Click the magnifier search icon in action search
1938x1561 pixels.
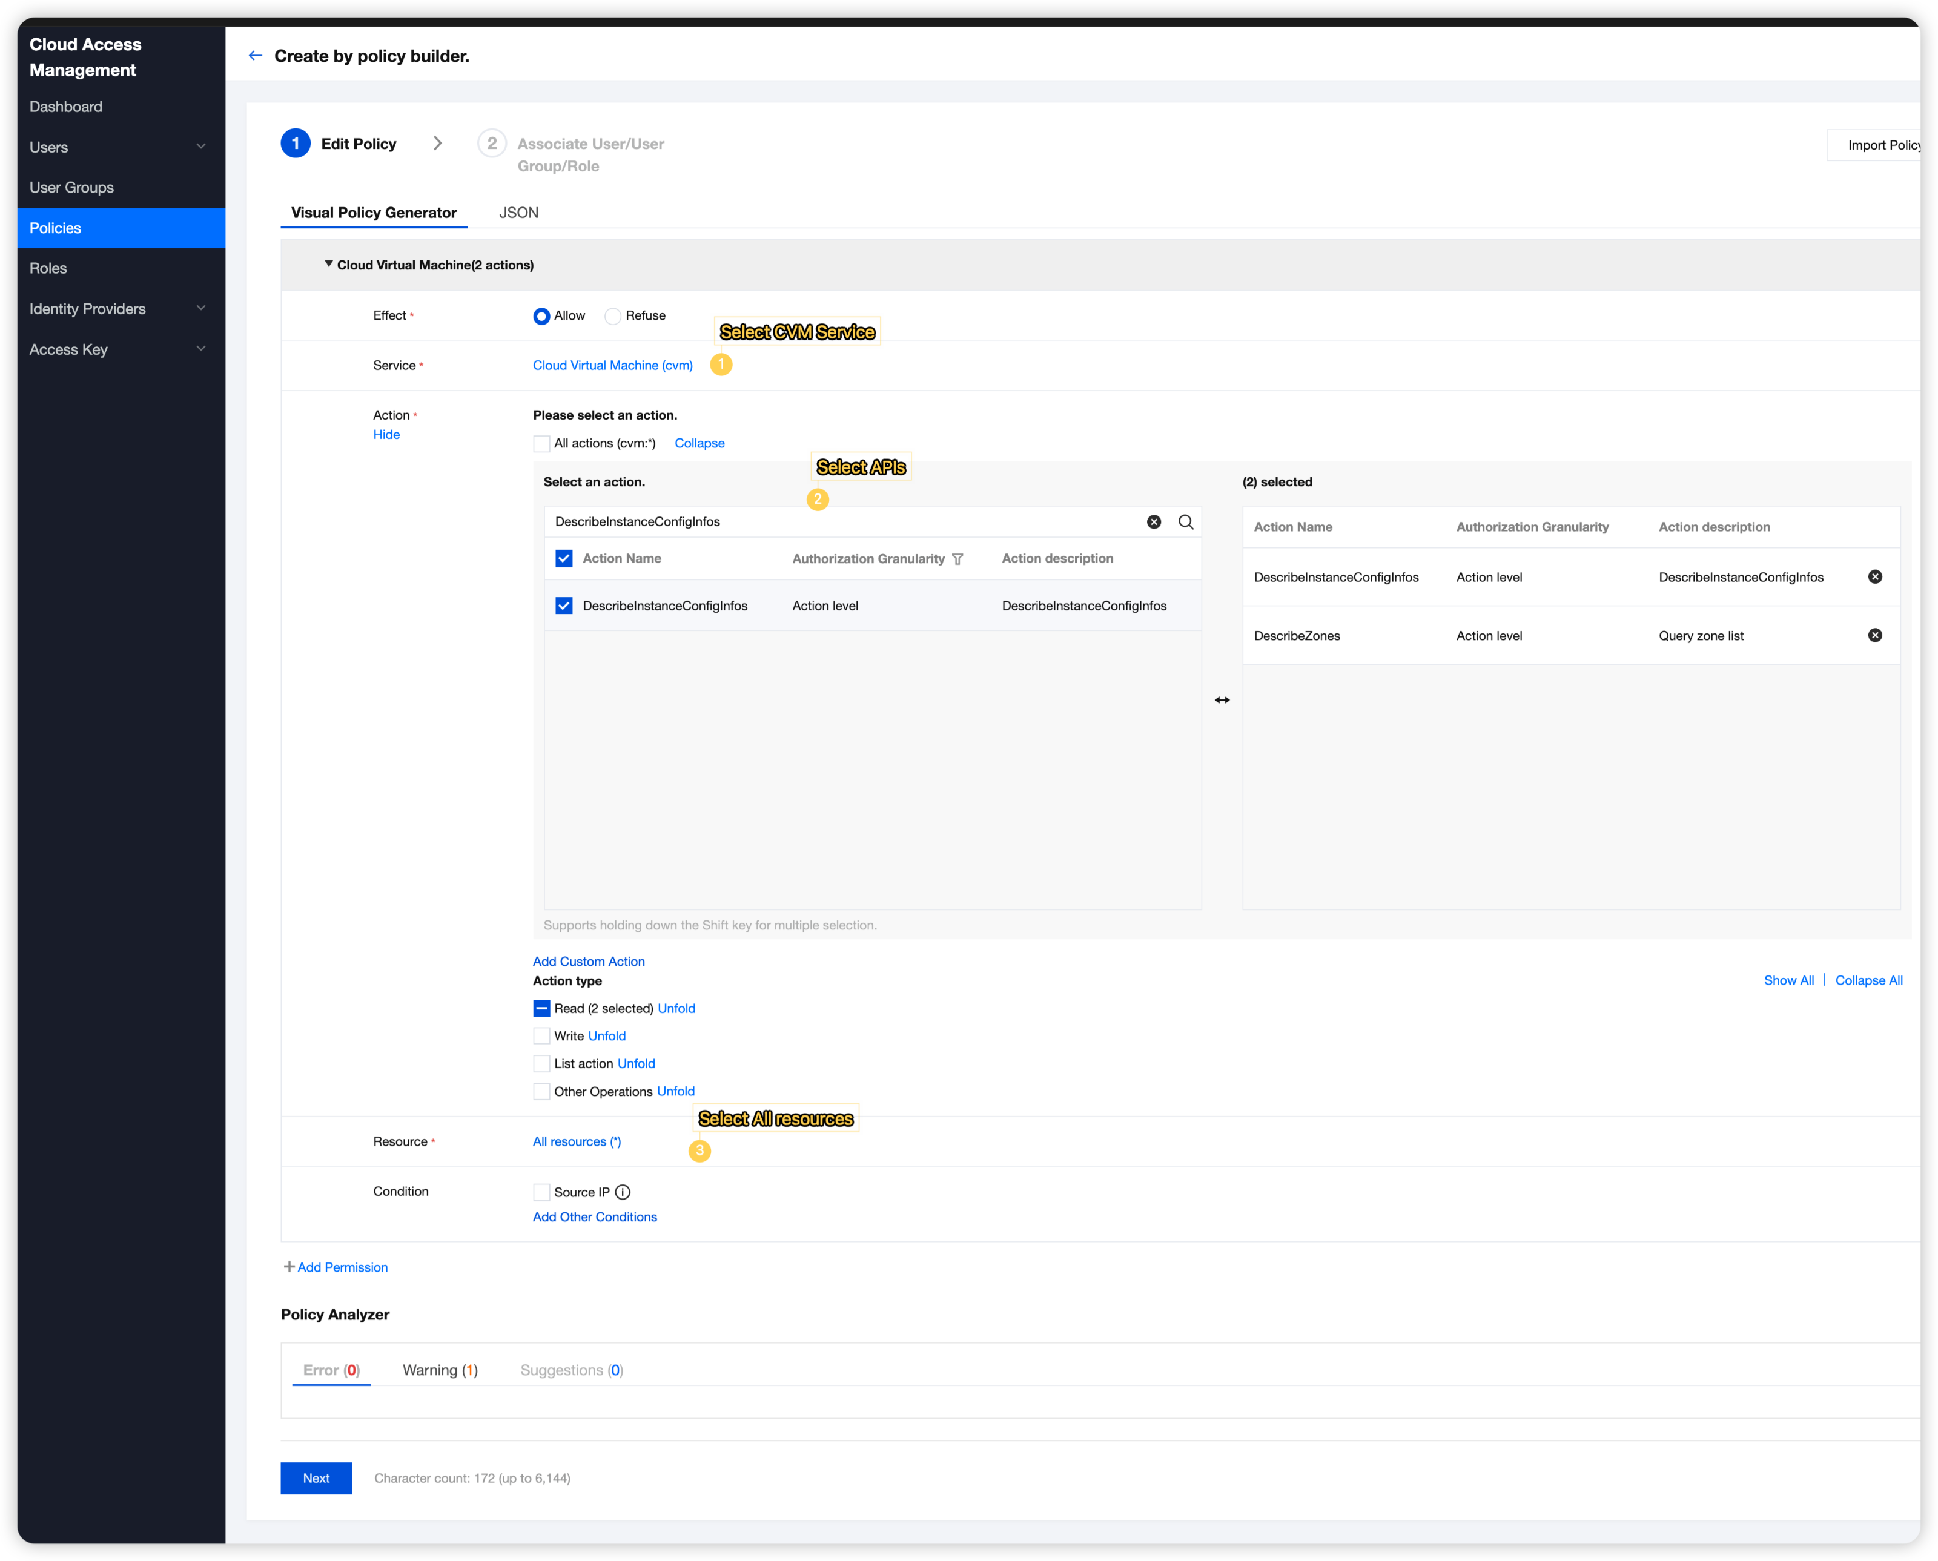[1186, 521]
